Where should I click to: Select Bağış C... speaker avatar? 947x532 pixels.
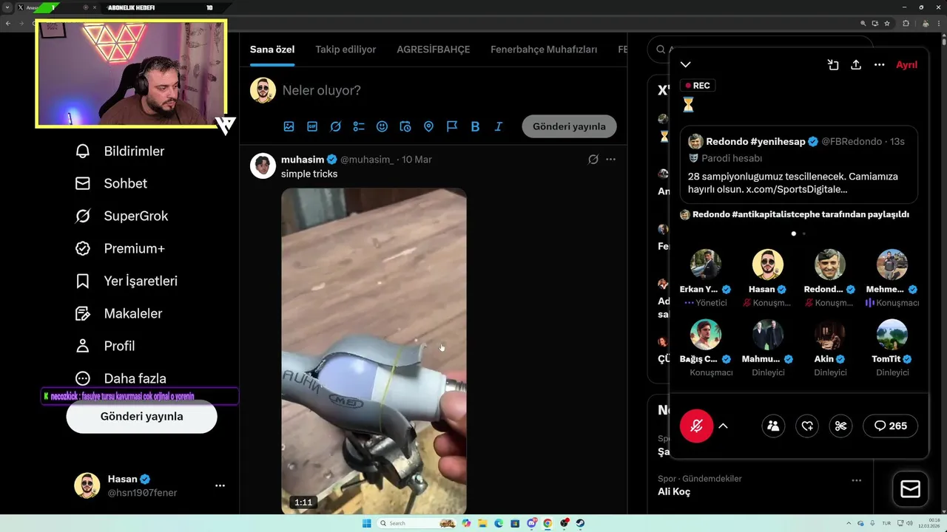pos(706,335)
